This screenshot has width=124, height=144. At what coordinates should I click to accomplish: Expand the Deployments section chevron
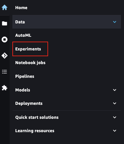[x=115, y=103]
